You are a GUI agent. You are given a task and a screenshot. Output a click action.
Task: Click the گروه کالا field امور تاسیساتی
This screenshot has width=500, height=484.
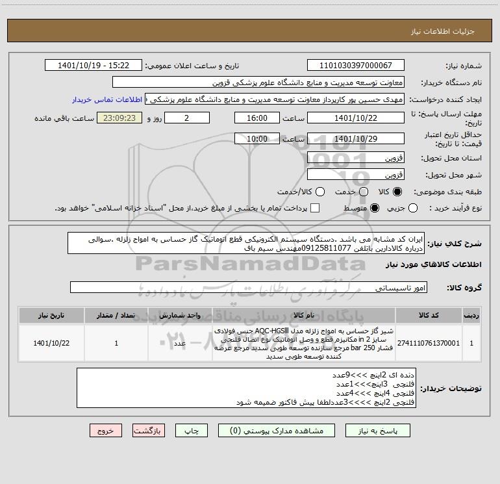[249, 287]
